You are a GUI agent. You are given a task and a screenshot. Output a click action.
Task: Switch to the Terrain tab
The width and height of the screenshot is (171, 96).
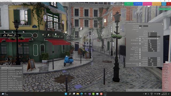pyautogui.click(x=130, y=90)
